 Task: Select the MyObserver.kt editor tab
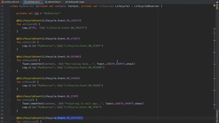(33, 2)
